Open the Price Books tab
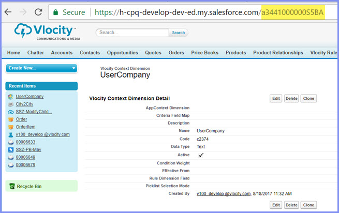This screenshot has height=213, width=339. coord(205,53)
